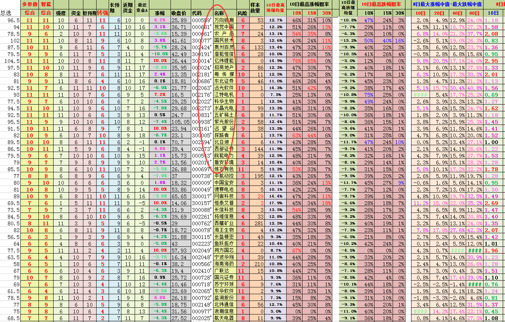Select the 浪潮信息 name cell
The height and width of the screenshot is (322, 505).
(x=225, y=311)
